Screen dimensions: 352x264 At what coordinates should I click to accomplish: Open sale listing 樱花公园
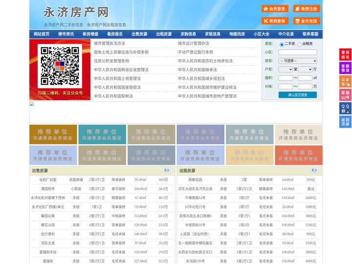click(48, 225)
